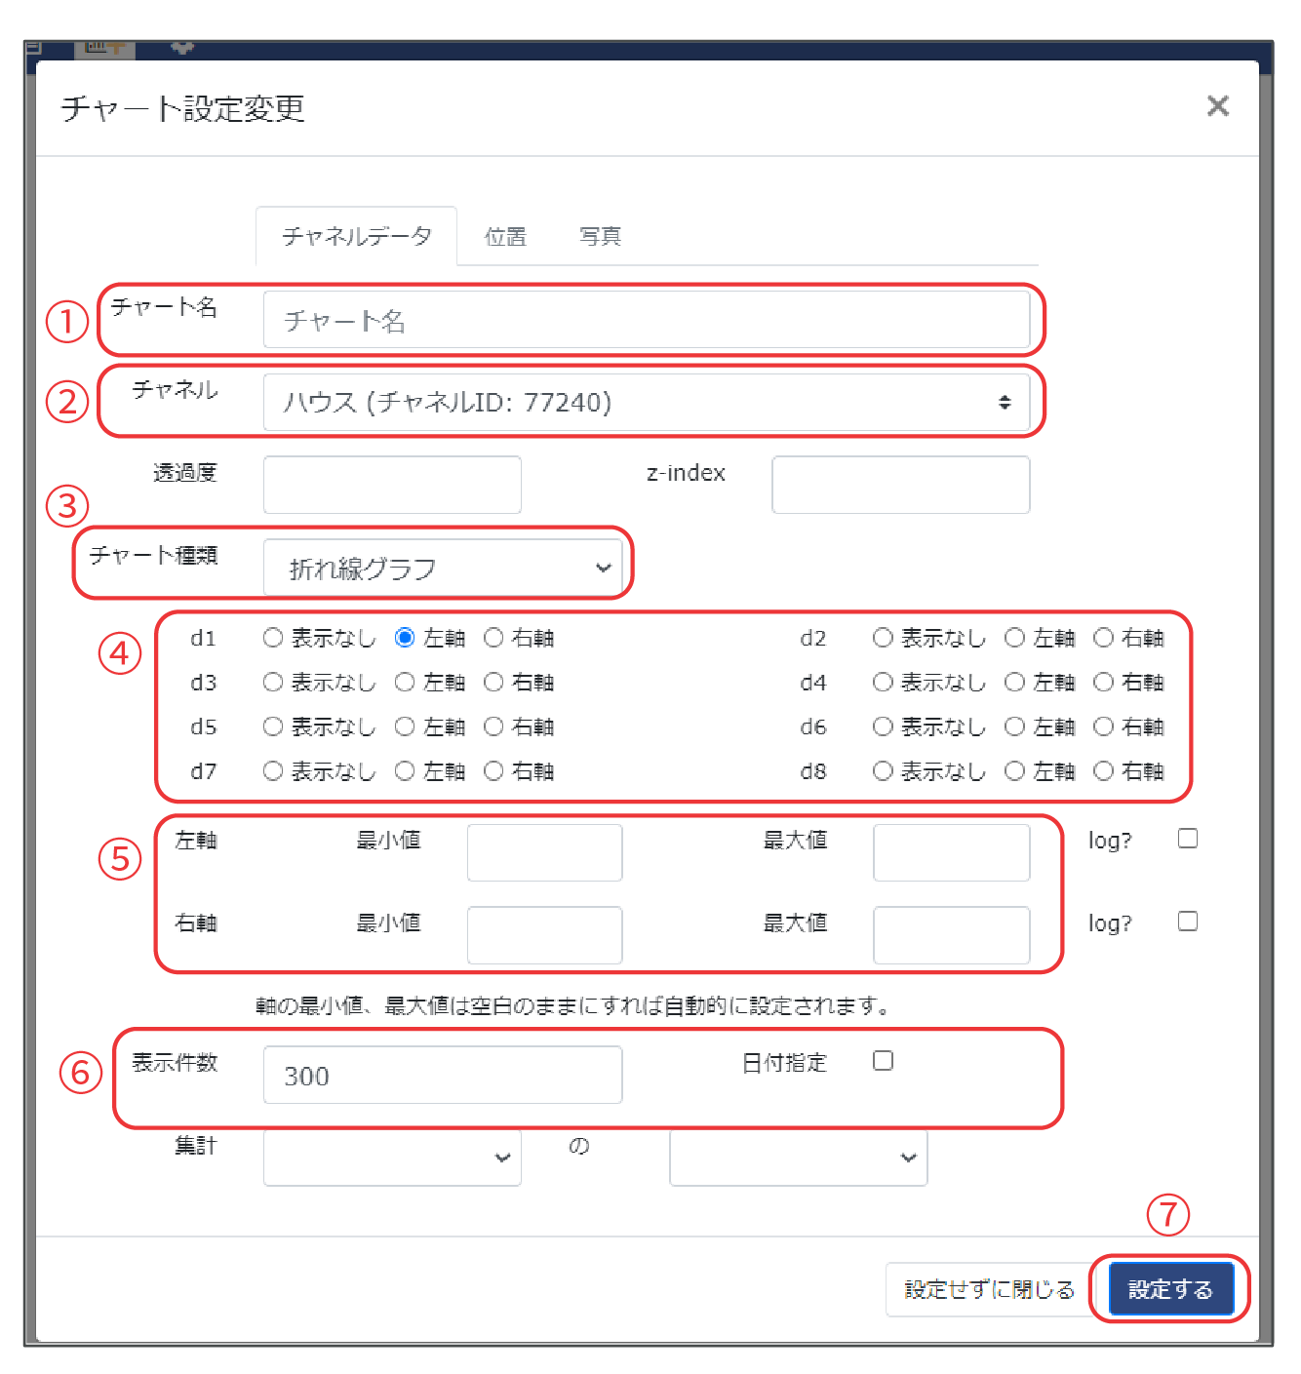1301x1374 pixels.
Task: Enable log? checkbox for 左軸
Action: click(1188, 839)
